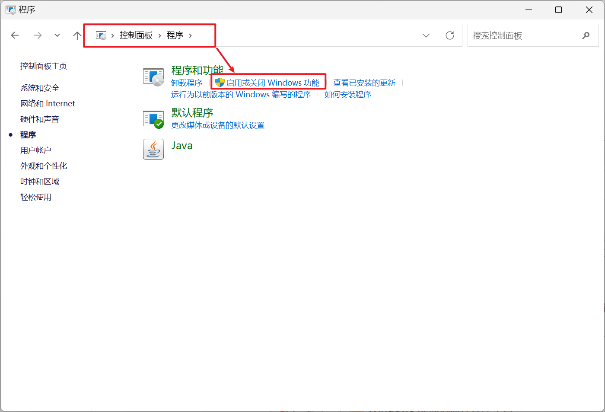Minimize the 程序 window
This screenshot has width=605, height=412.
point(529,10)
